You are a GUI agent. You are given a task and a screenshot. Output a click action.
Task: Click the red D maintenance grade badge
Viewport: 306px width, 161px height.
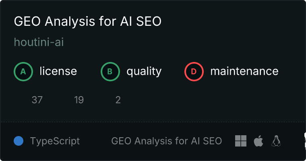[x=194, y=72]
